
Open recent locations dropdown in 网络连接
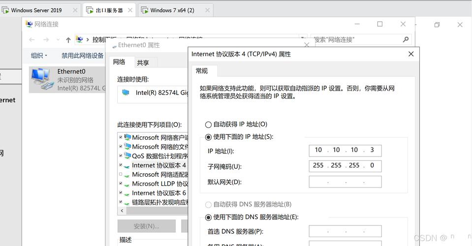click(x=58, y=40)
